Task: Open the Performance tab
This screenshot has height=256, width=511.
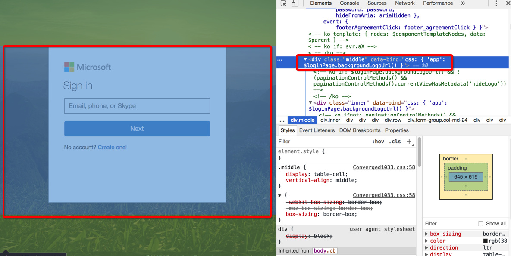Action: point(438,3)
